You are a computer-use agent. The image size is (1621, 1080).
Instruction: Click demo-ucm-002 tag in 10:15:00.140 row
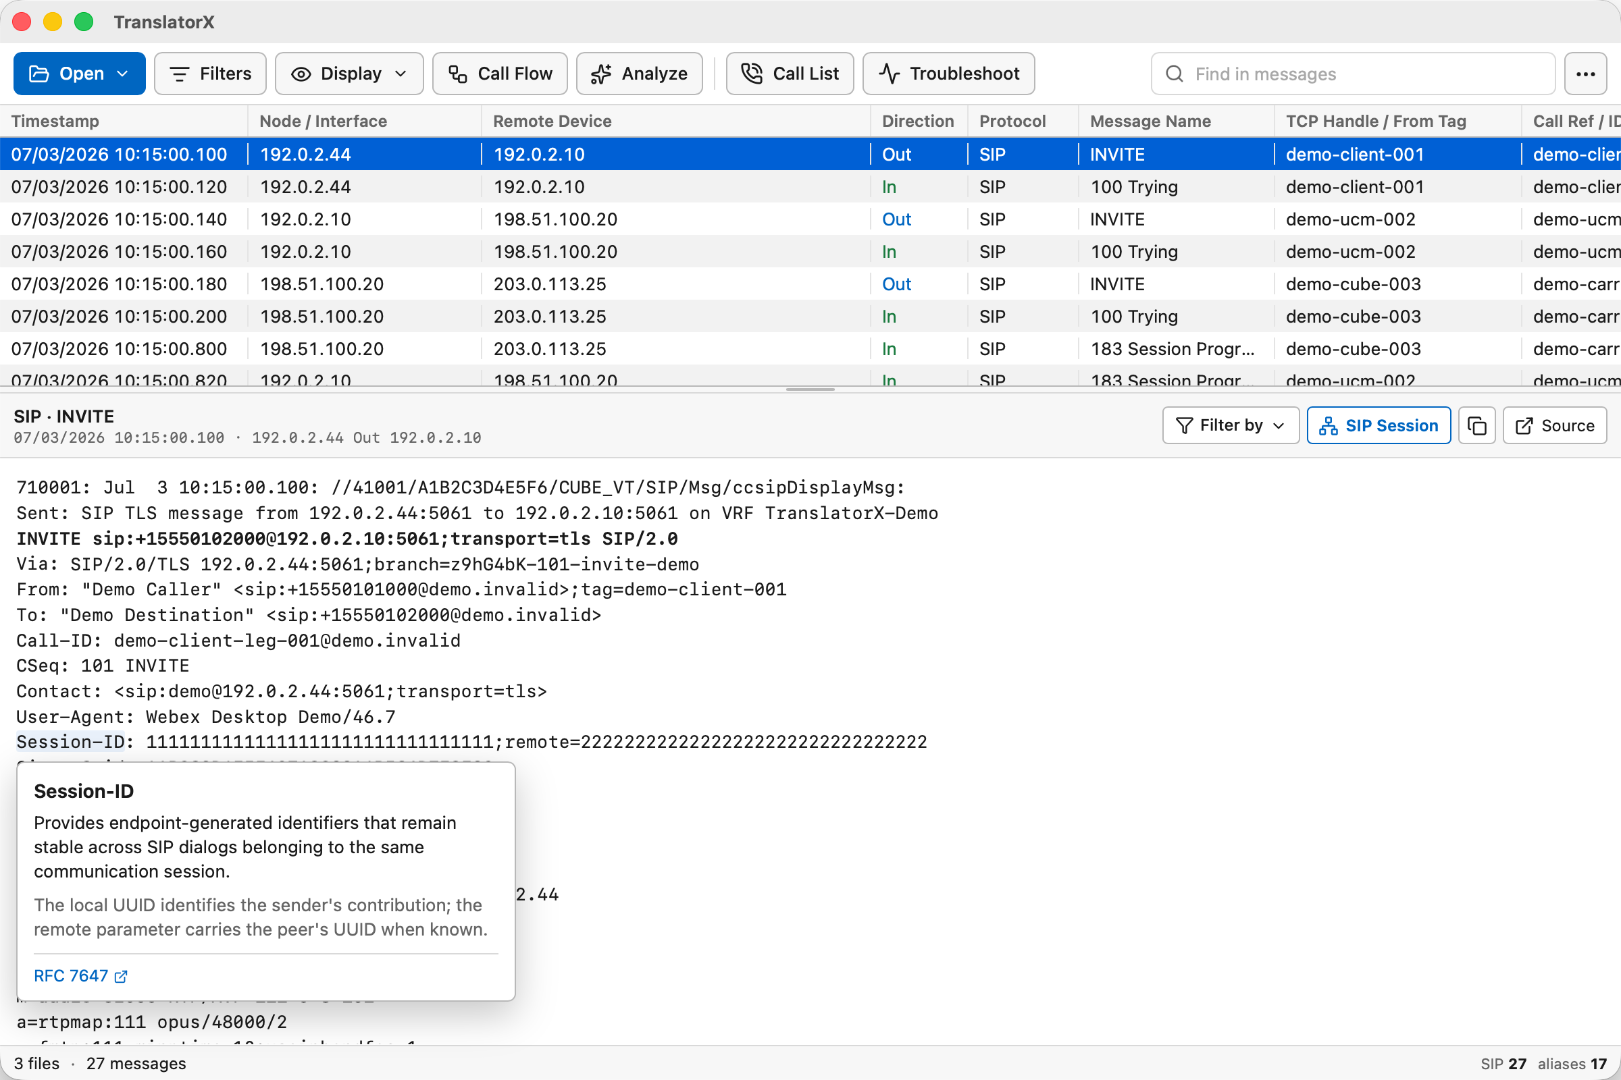tap(1350, 219)
